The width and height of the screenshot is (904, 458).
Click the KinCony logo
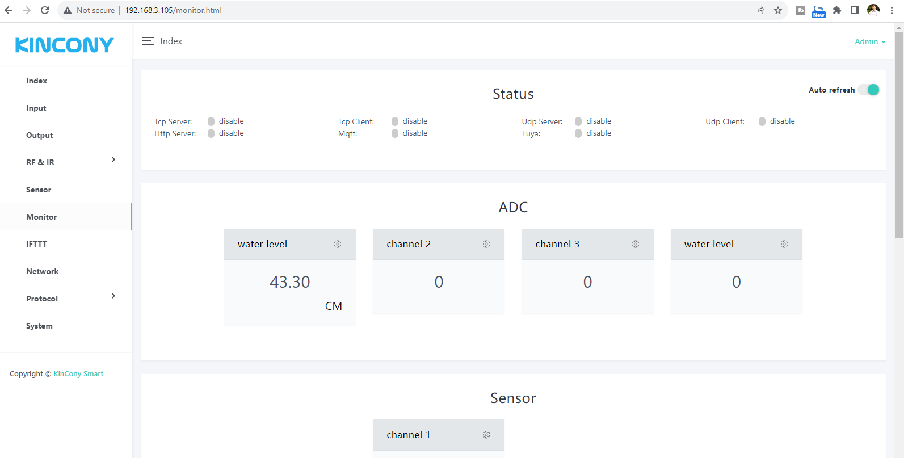(65, 45)
